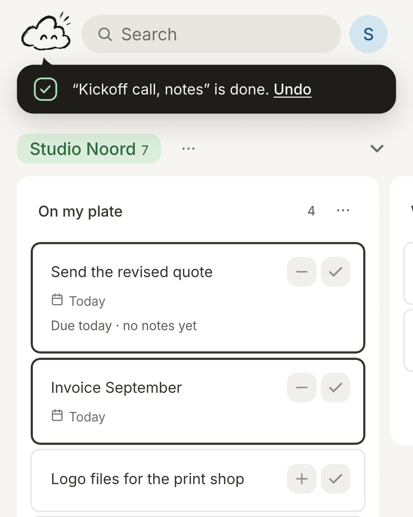The height and width of the screenshot is (517, 413).
Task: Open Studio Noord three-dot options menu
Action: 188,148
